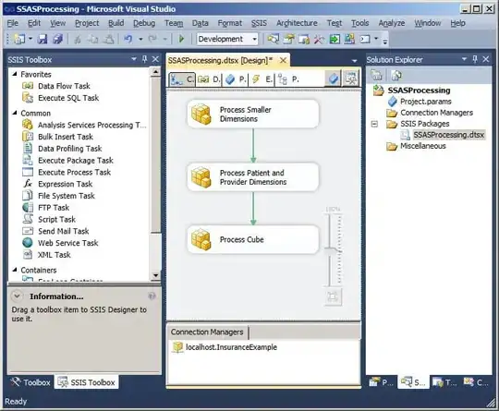Select Process Patient and Provider Dimensions task
This screenshot has height=411, width=499.
pyautogui.click(x=253, y=177)
